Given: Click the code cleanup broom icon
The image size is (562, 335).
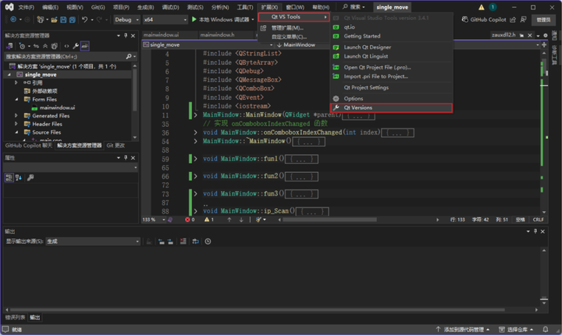Looking at the screenshot, I should click(258, 220).
